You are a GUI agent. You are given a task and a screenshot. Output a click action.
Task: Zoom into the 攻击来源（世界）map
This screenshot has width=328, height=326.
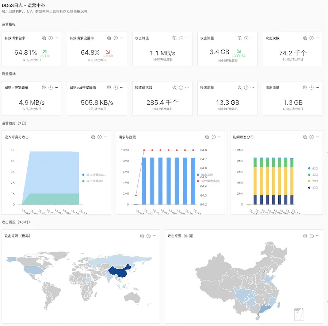[x=142, y=236]
